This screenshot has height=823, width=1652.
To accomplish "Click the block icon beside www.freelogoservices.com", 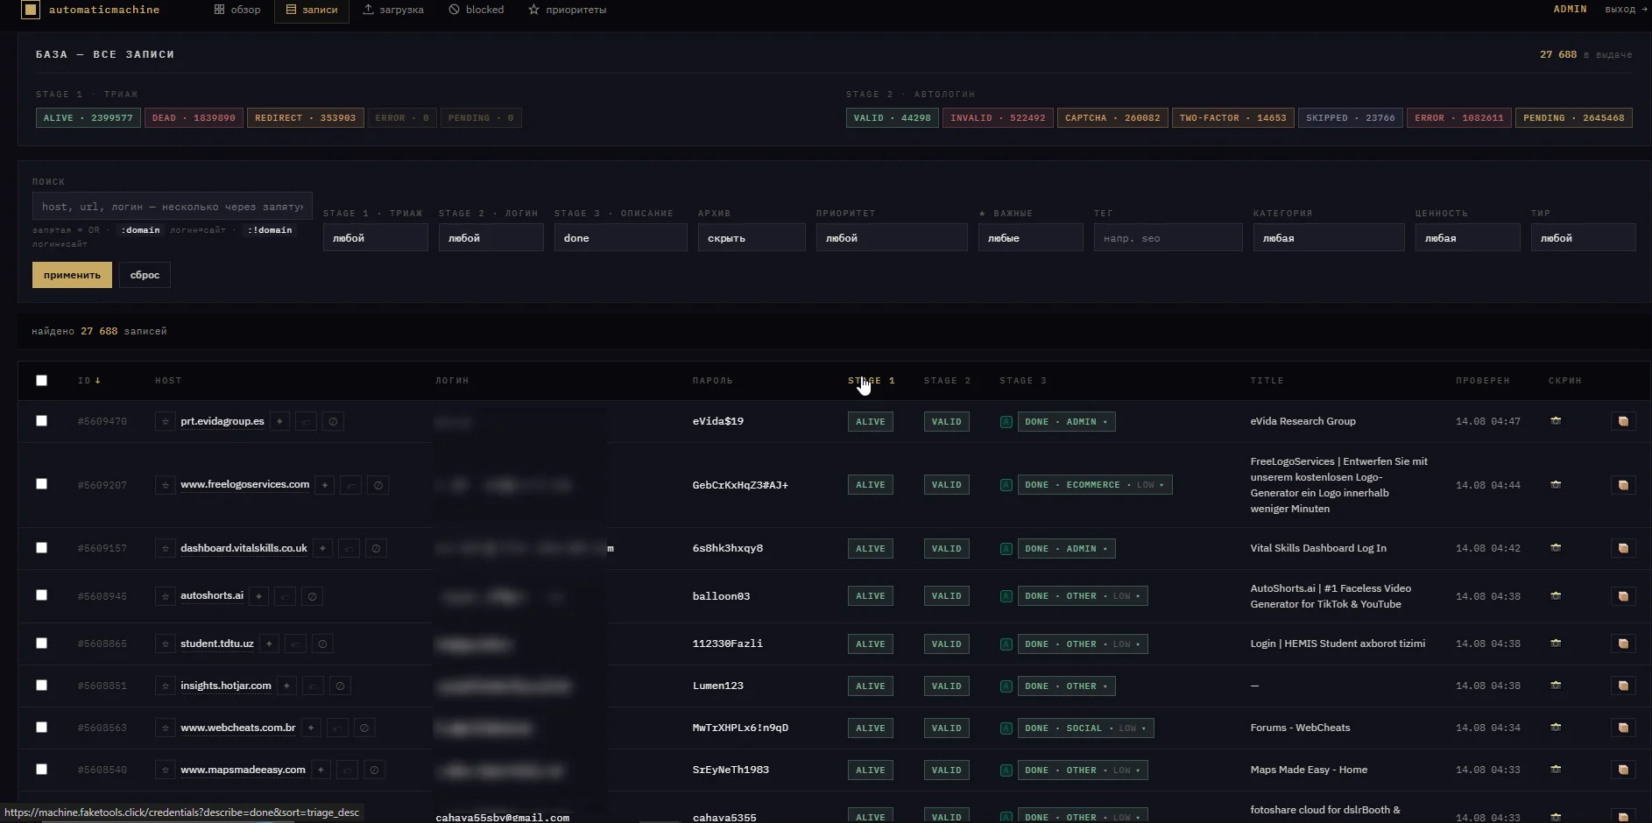I will 378,485.
